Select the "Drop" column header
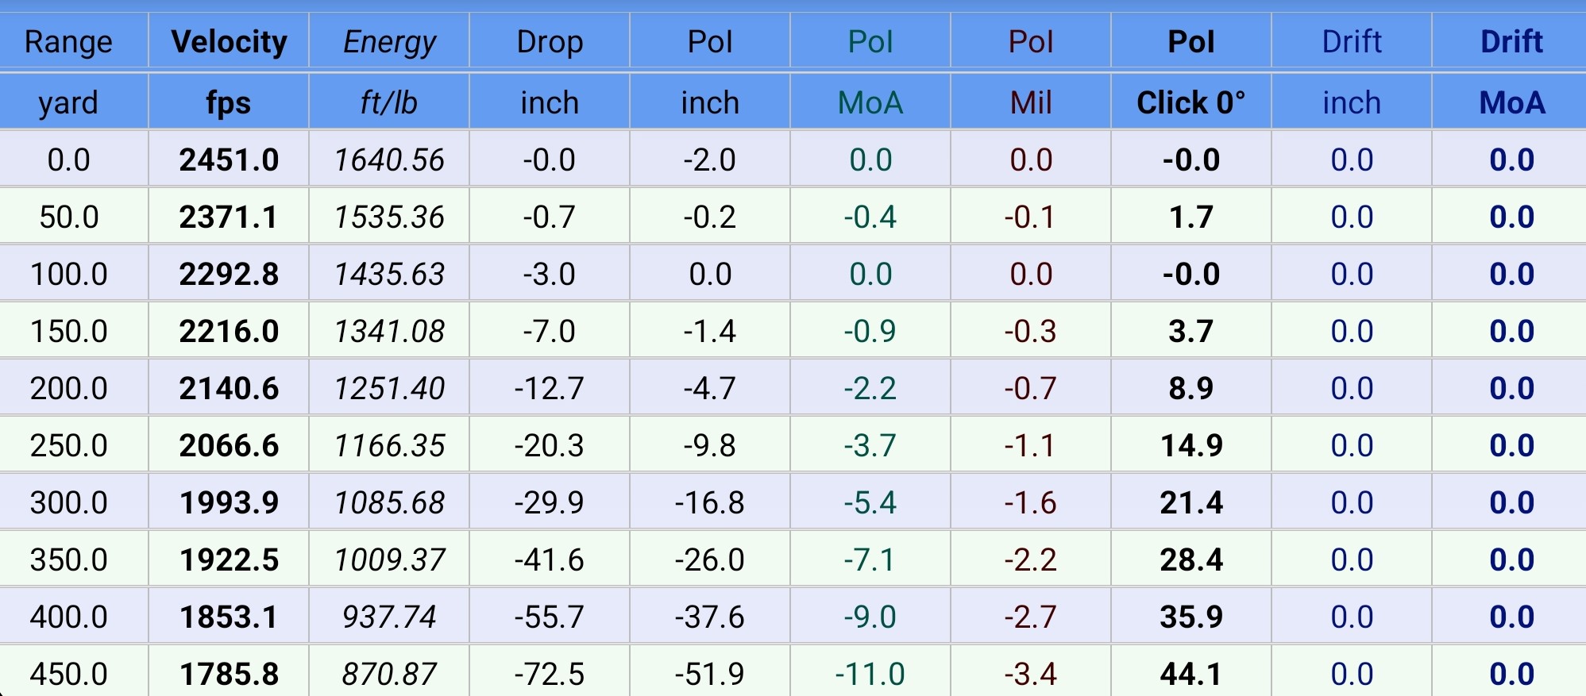1586x696 pixels. click(550, 41)
